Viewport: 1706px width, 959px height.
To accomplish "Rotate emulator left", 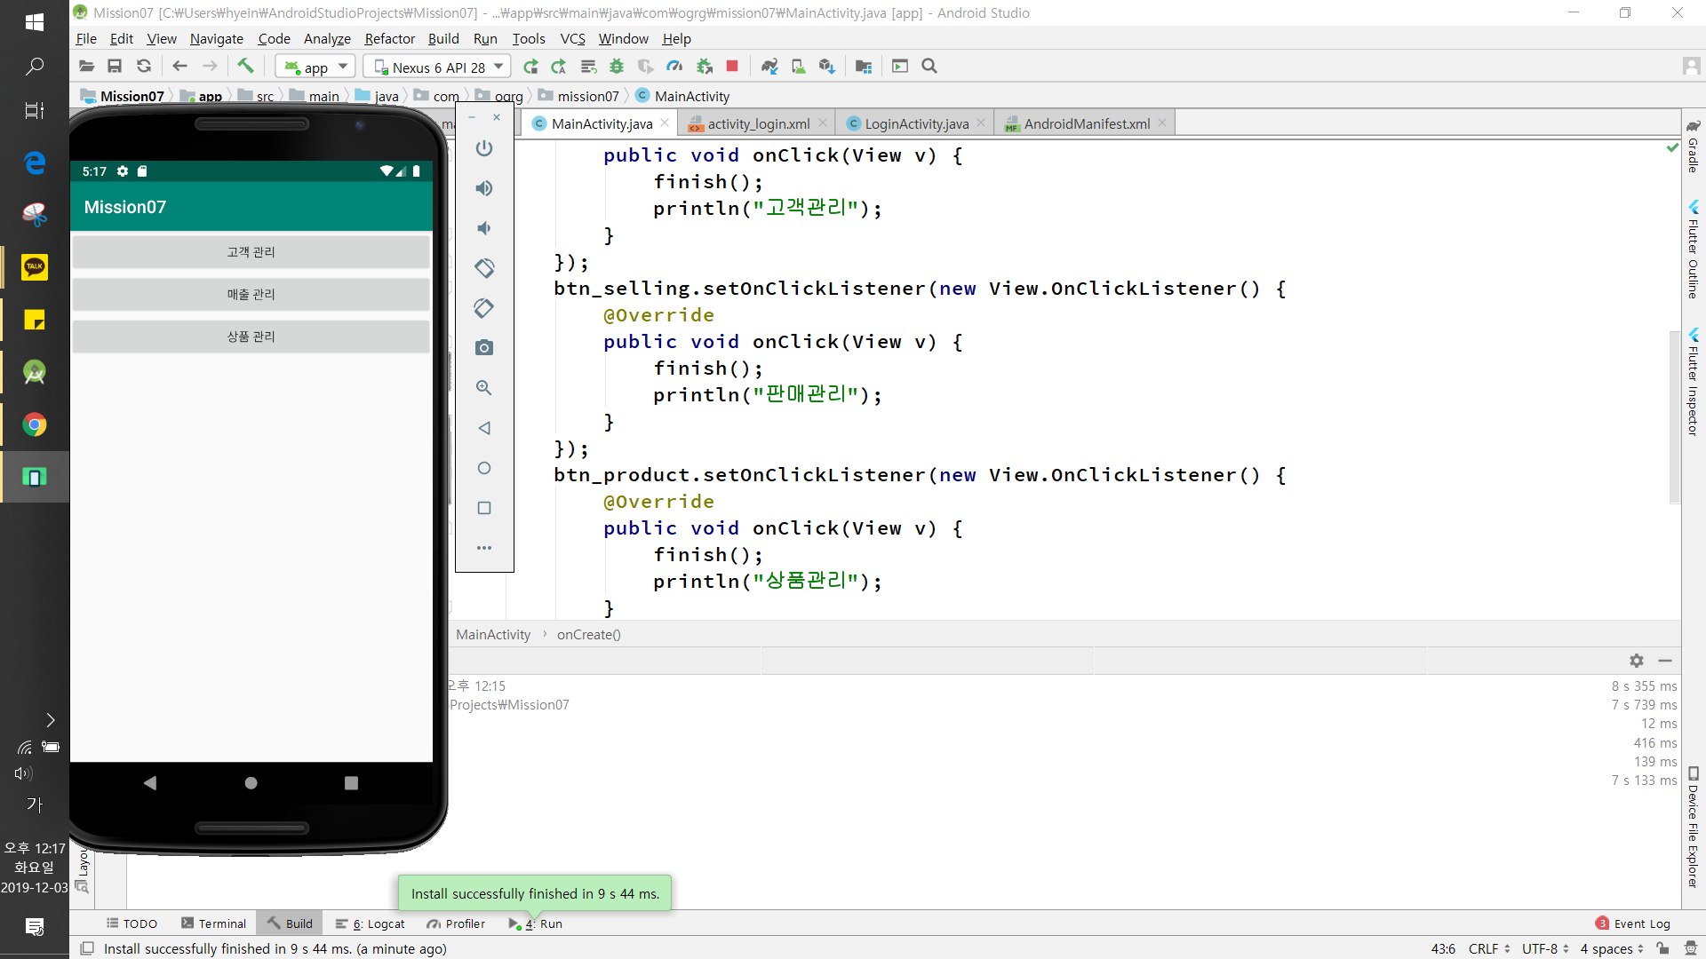I will 483,268.
